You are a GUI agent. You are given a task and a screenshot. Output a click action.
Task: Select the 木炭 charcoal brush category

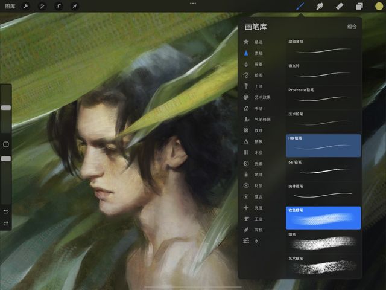coord(253,153)
